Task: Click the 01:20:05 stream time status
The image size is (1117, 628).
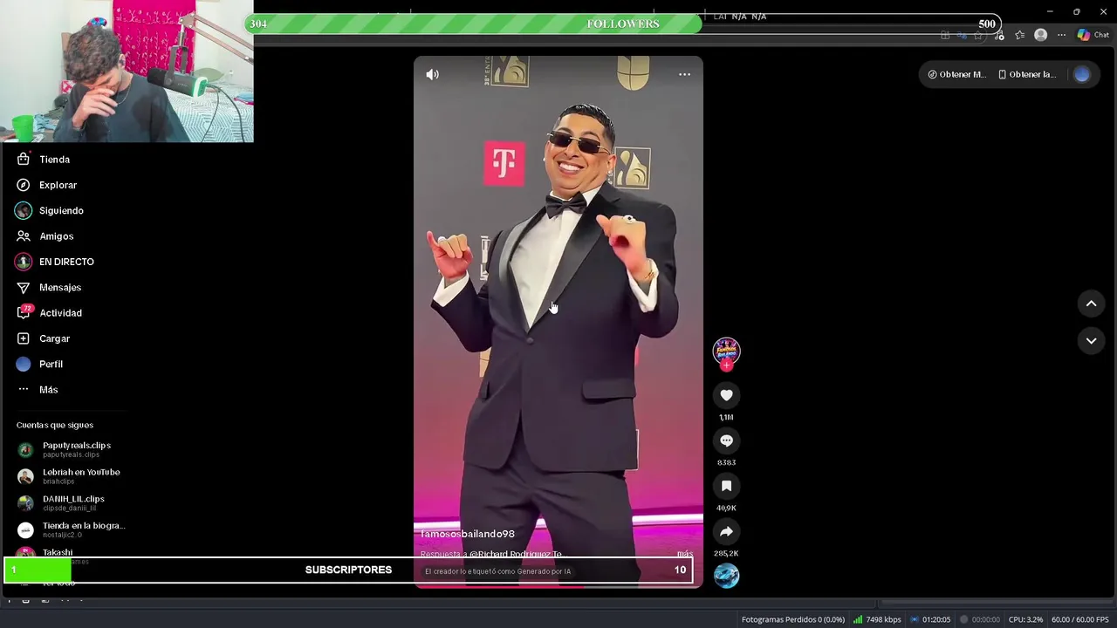Action: 930,619
